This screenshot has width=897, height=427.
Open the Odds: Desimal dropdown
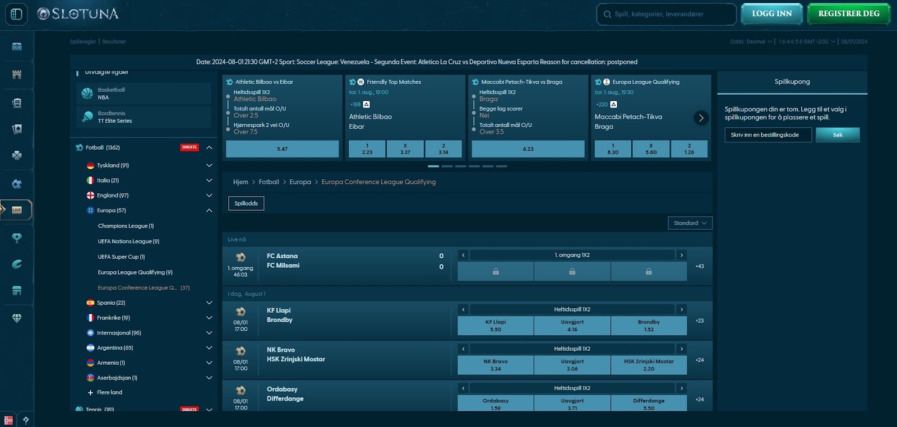(x=751, y=41)
